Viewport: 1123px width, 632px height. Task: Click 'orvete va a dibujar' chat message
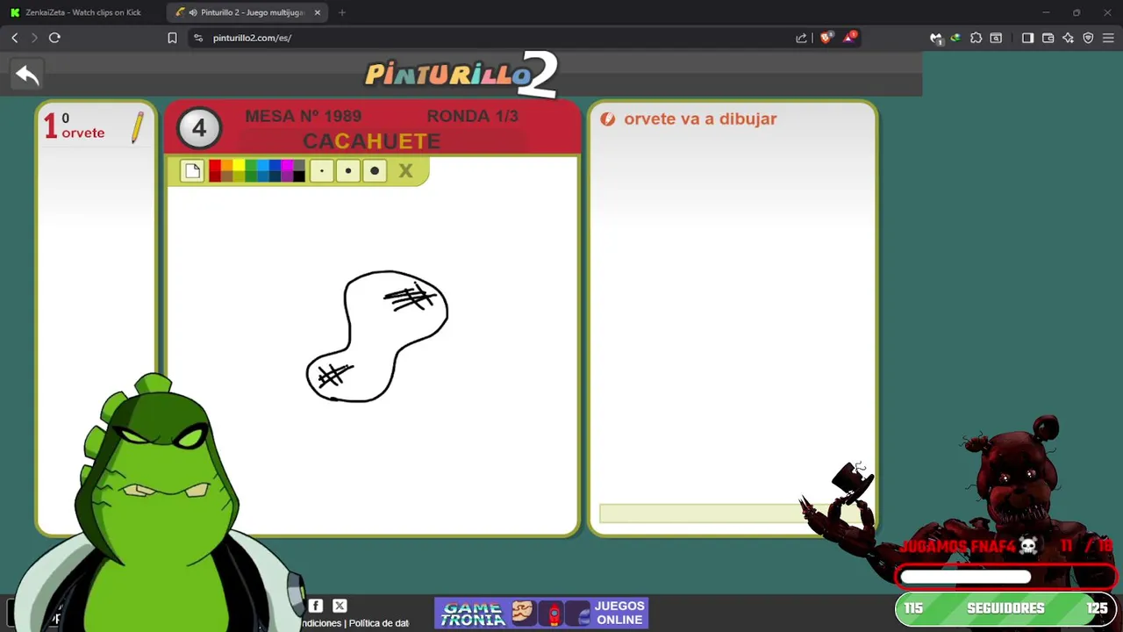(700, 118)
